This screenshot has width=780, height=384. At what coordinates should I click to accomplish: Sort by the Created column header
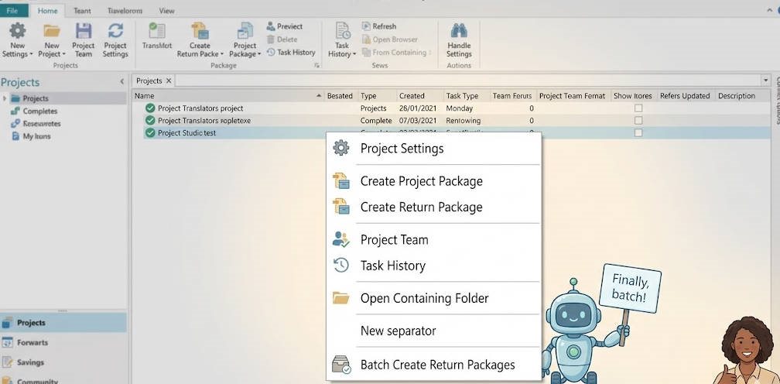[x=419, y=95]
